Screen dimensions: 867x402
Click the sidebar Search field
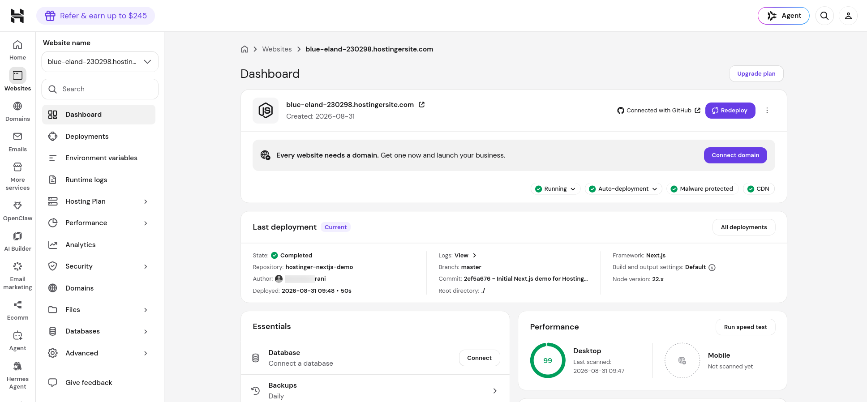[100, 89]
